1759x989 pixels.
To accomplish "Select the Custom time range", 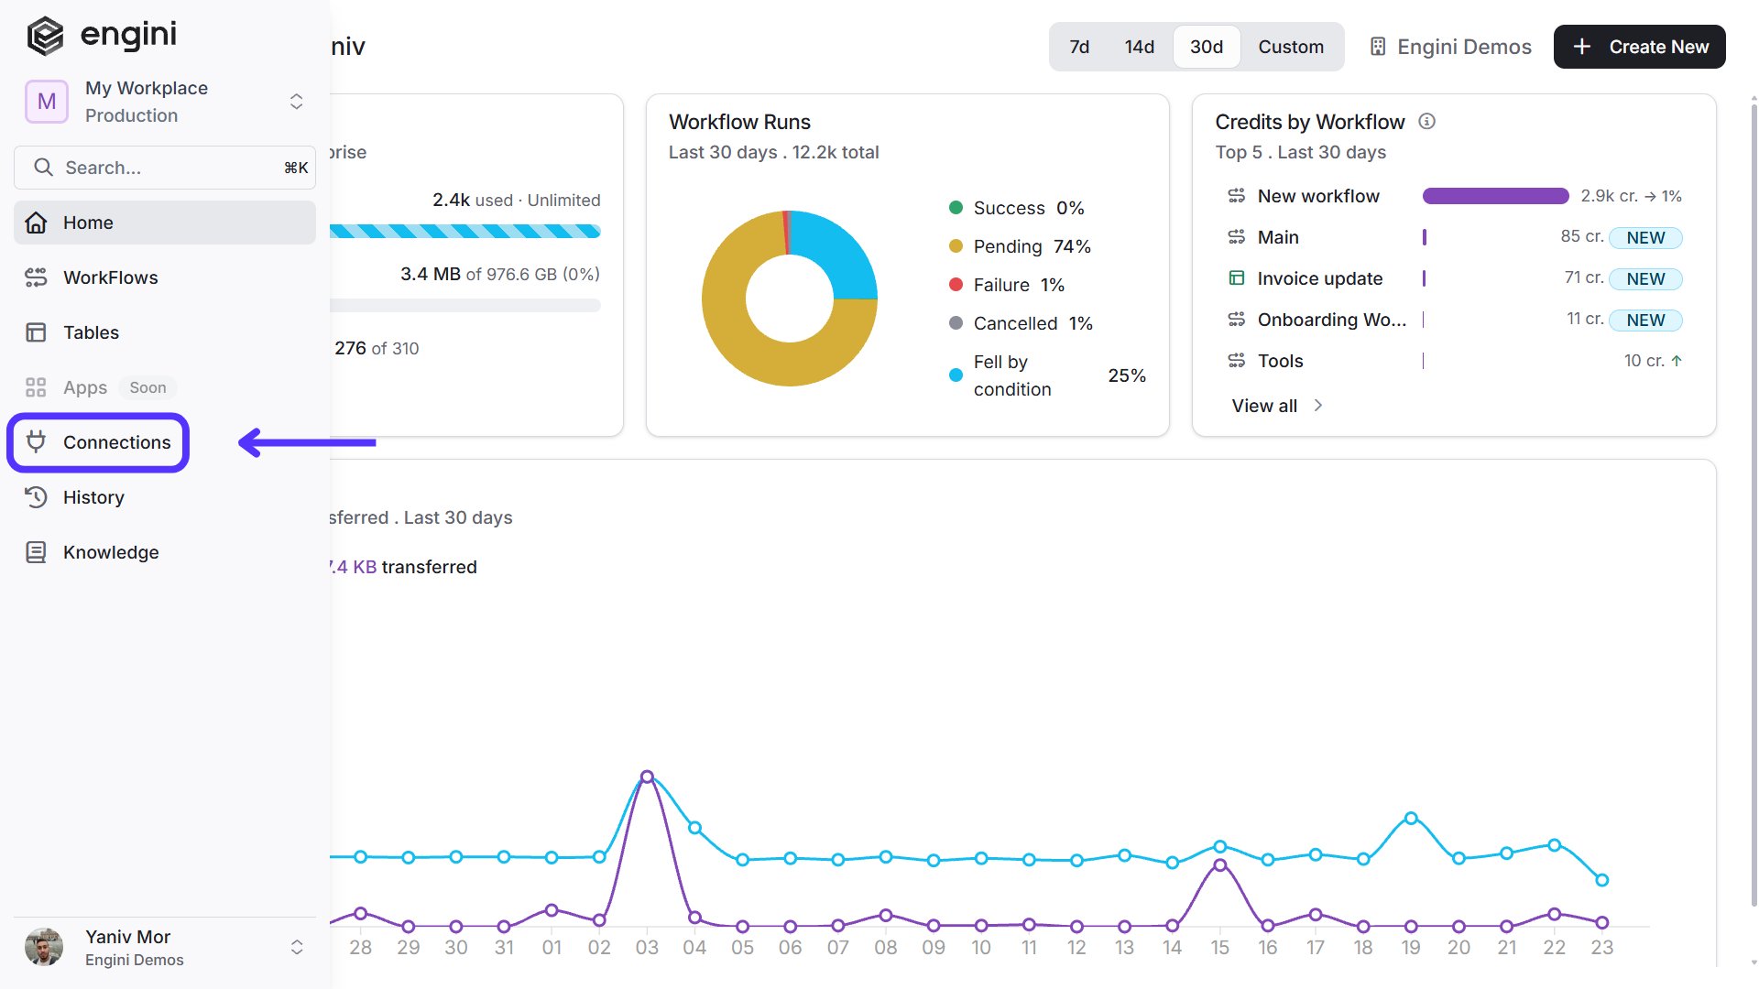I will (1290, 47).
